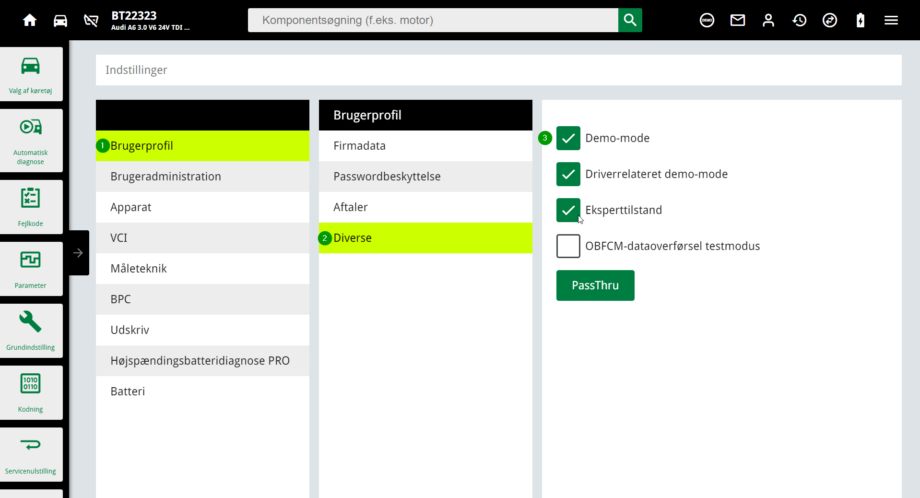The width and height of the screenshot is (920, 498).
Task: Open Firmadata under Brugerprofil
Action: (x=425, y=146)
